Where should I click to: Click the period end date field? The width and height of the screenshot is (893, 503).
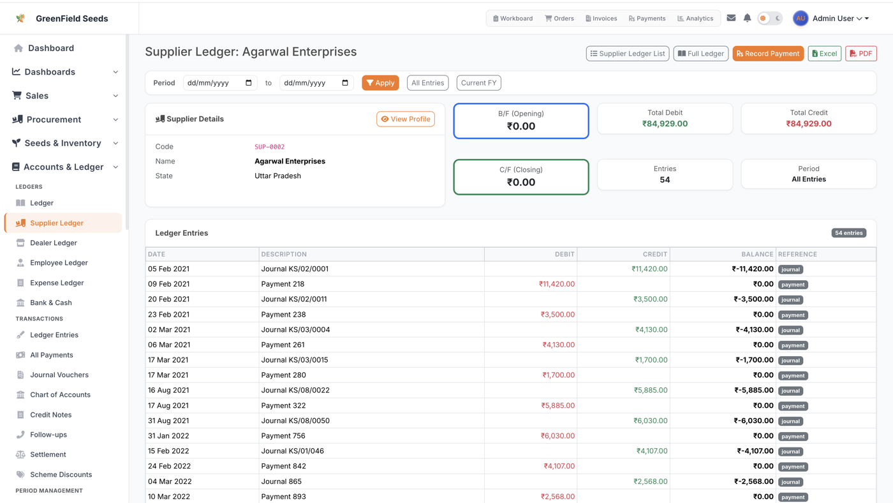tap(316, 83)
